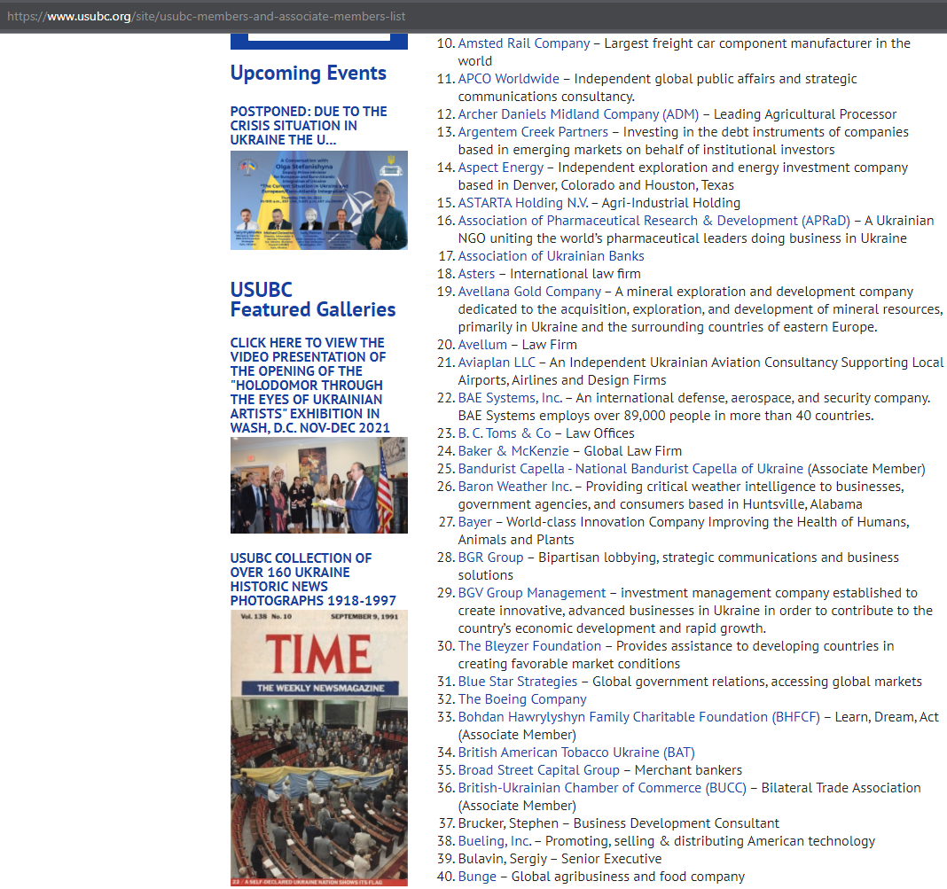Viewport: 947px width, 889px height.
Task: Click the 'Upcoming Events' sidebar heading
Action: pyautogui.click(x=308, y=73)
